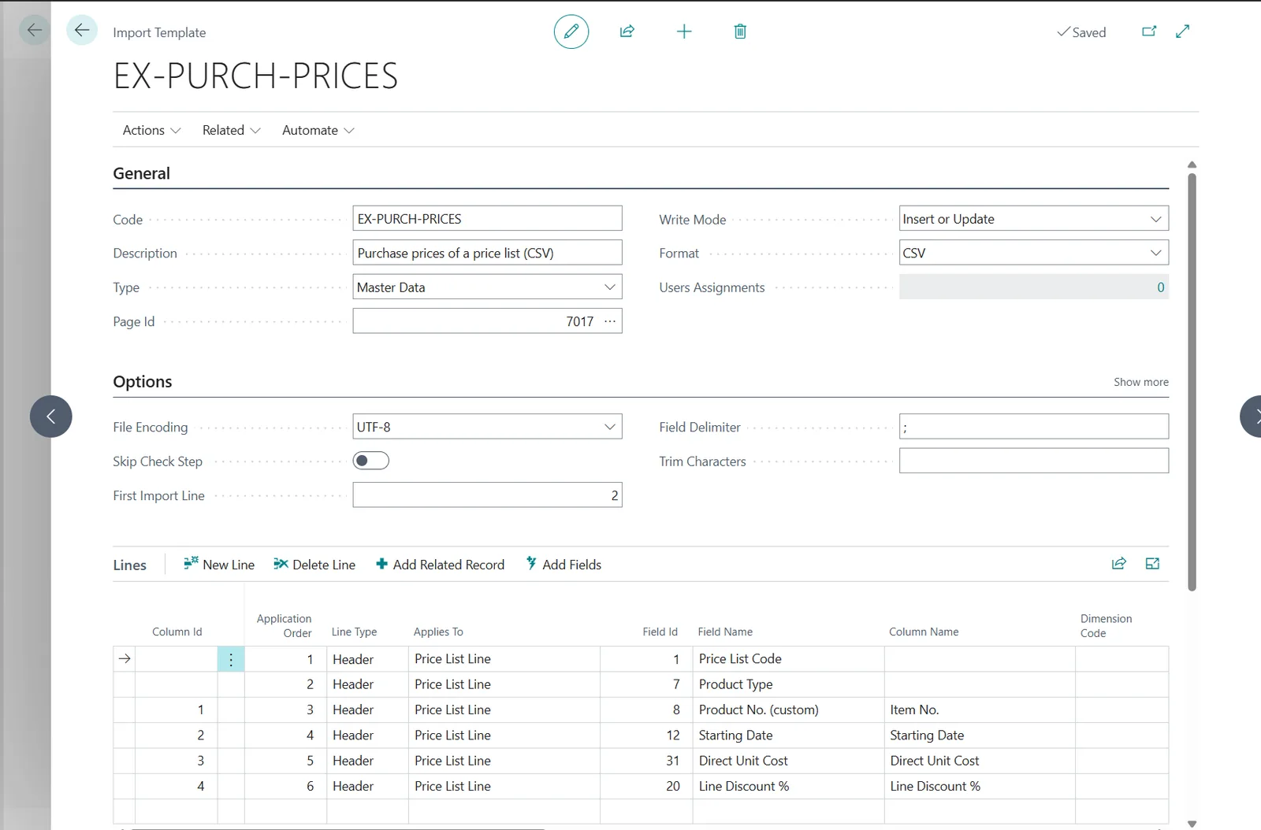Click Page Id lookup ellipsis
This screenshot has height=830, width=1261.
click(x=610, y=321)
